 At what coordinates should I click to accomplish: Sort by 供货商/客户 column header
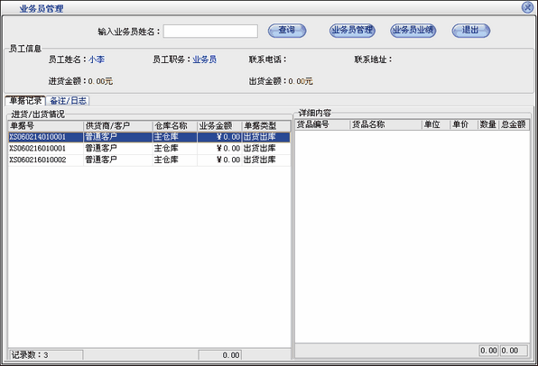(118, 126)
